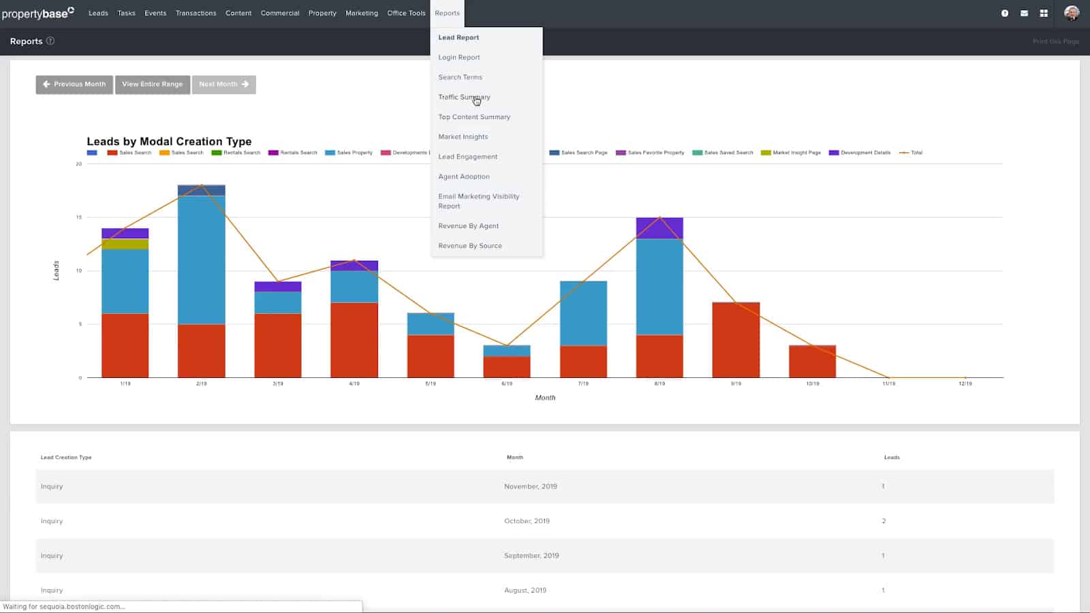
Task: Open Top Content Summary report
Action: (474, 116)
